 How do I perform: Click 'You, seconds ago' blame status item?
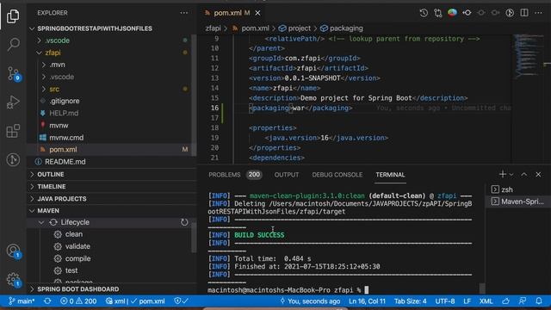[x=310, y=301]
